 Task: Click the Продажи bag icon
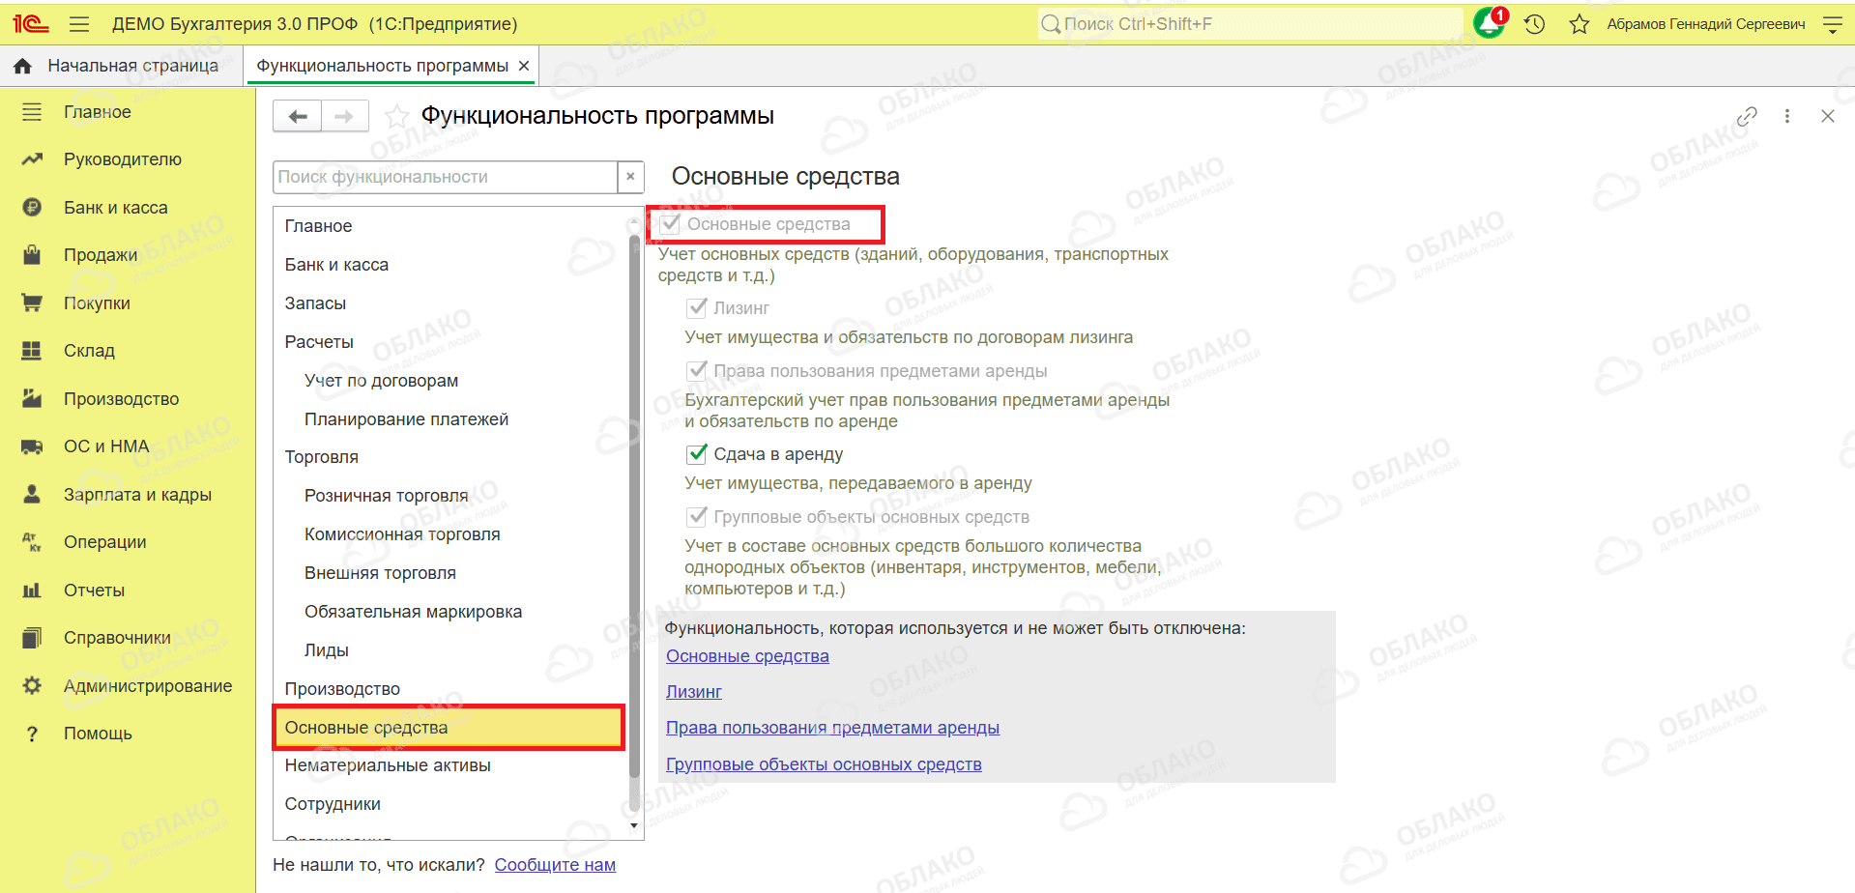[32, 255]
